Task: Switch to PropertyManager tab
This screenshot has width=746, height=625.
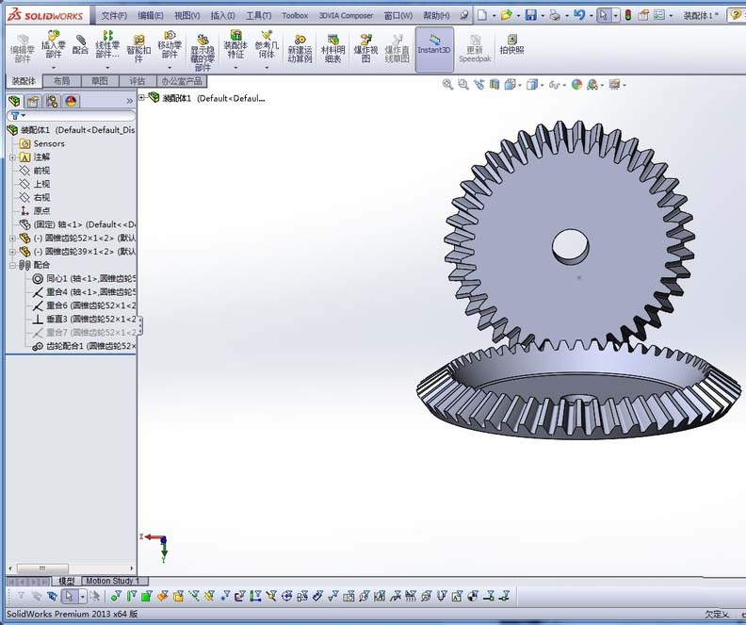Action: (33, 101)
